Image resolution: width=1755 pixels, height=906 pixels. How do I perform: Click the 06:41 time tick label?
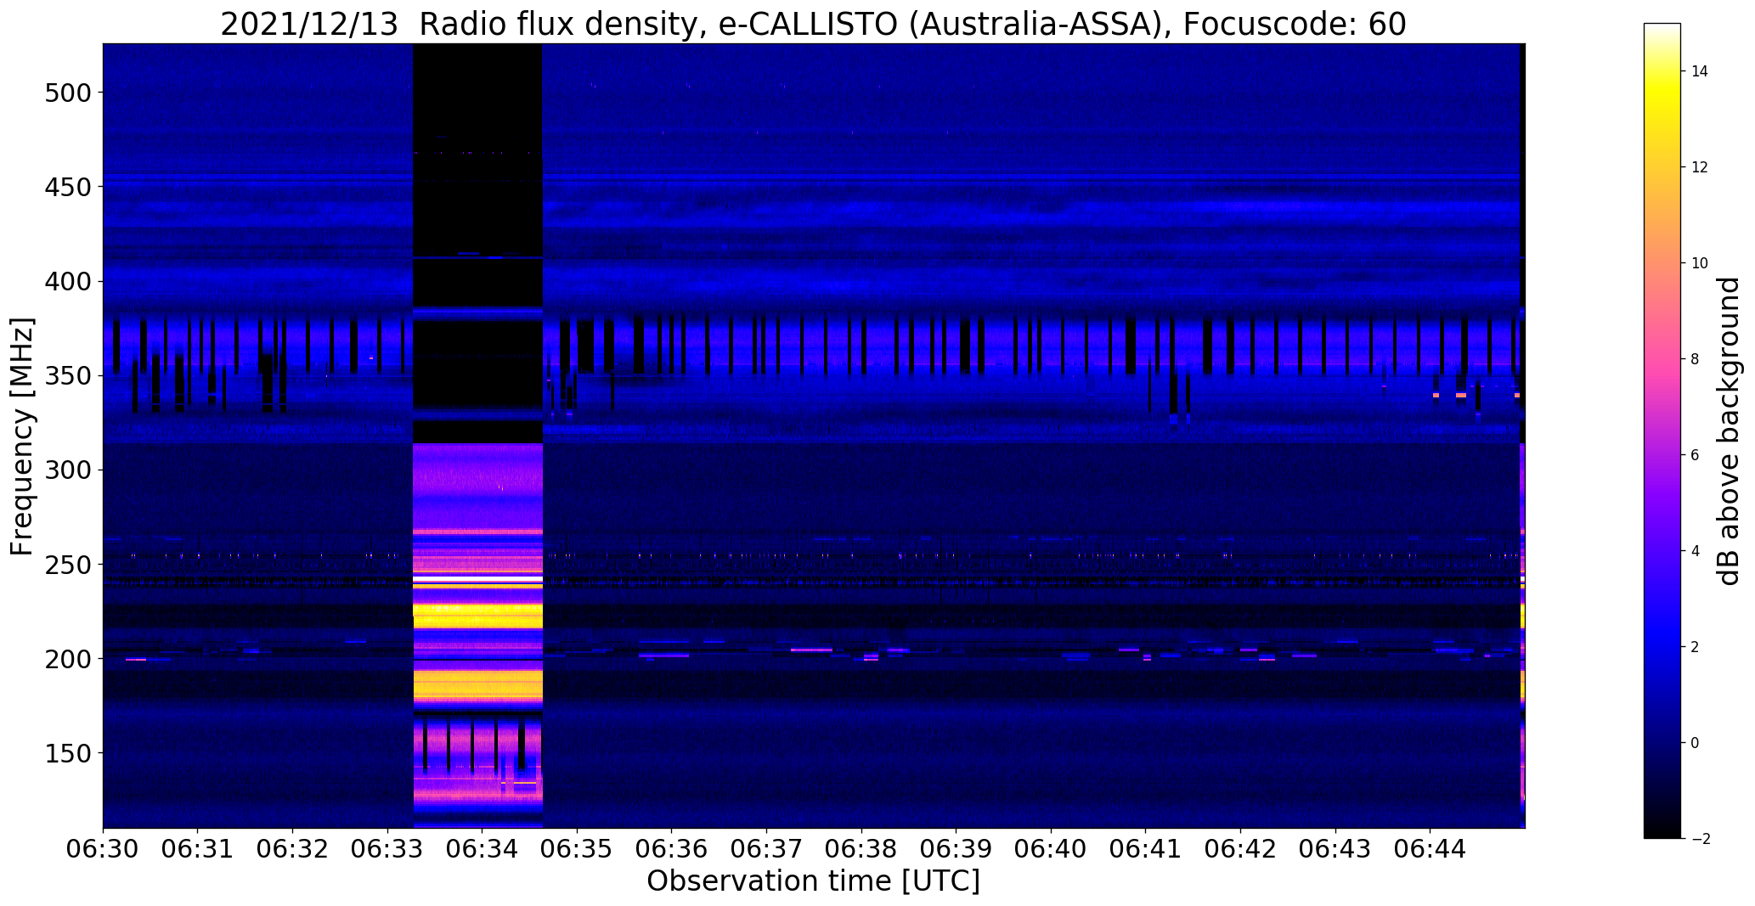click(1146, 849)
